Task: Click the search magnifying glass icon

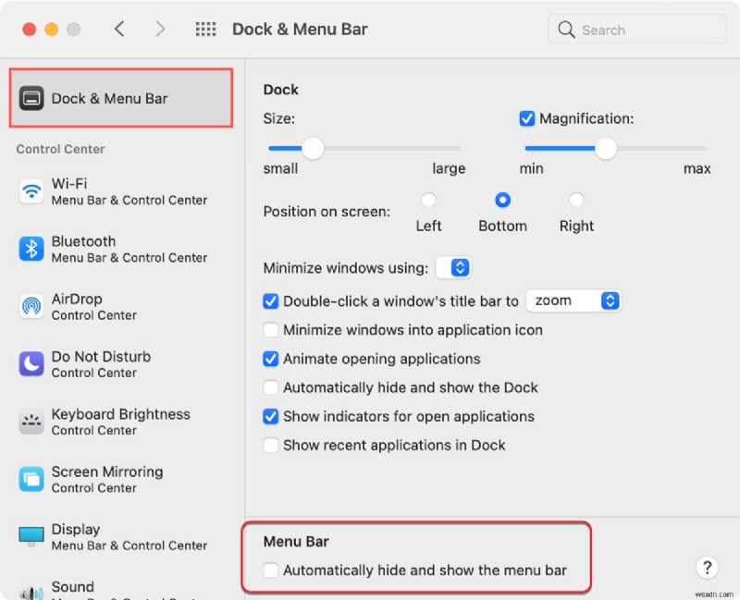Action: [x=566, y=30]
